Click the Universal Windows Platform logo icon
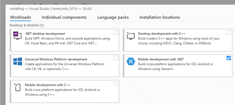The image size is (235, 105). tap(17, 61)
